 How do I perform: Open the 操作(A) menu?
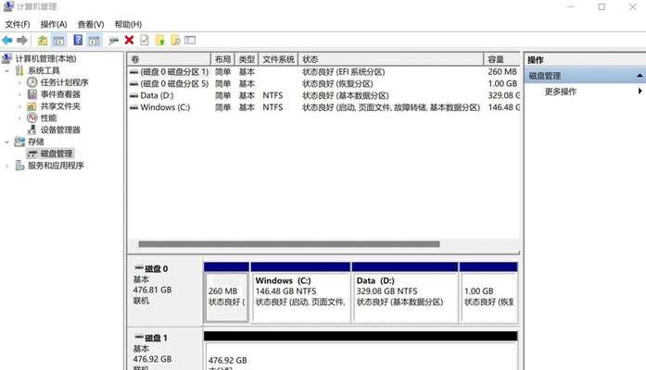click(54, 24)
